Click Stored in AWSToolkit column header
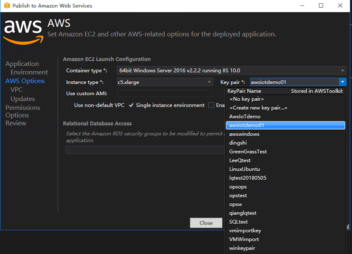The width and height of the screenshot is (352, 254). point(317,91)
